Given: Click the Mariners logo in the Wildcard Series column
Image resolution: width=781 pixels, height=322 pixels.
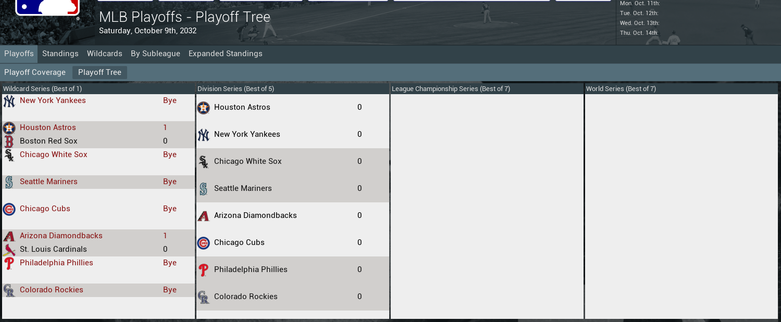Looking at the screenshot, I should click(9, 182).
